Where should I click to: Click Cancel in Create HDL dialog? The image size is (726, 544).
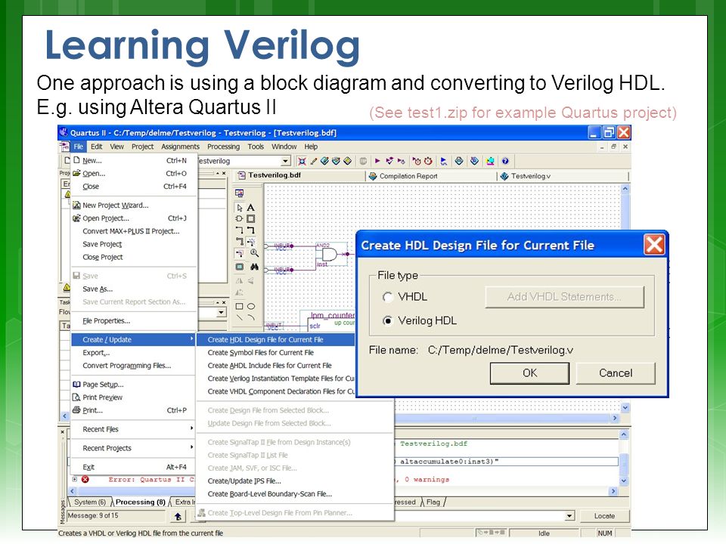click(616, 373)
